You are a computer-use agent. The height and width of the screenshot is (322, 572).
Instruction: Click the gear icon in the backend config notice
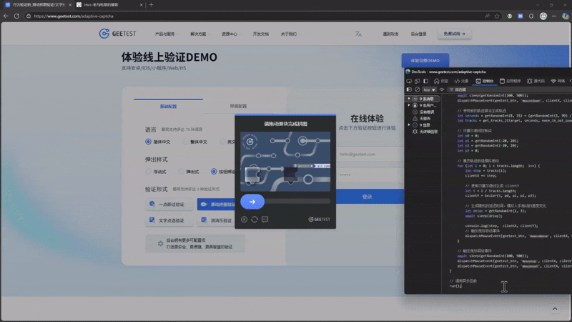click(160, 243)
